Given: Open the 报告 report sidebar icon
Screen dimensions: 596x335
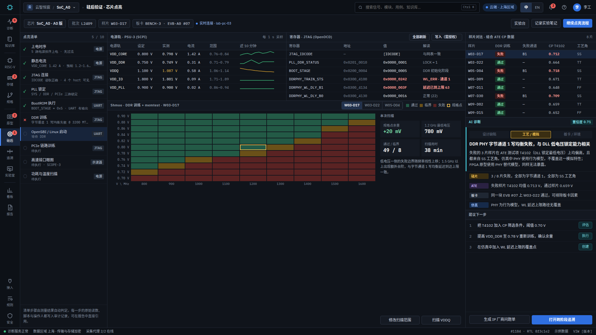Looking at the screenshot, I should coord(10,210).
